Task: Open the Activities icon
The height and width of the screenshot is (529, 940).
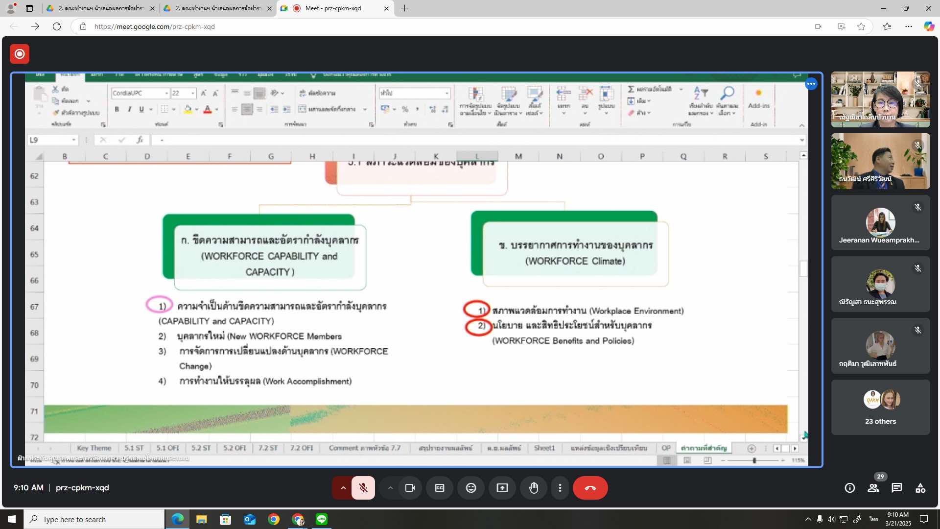Action: tap(920, 488)
